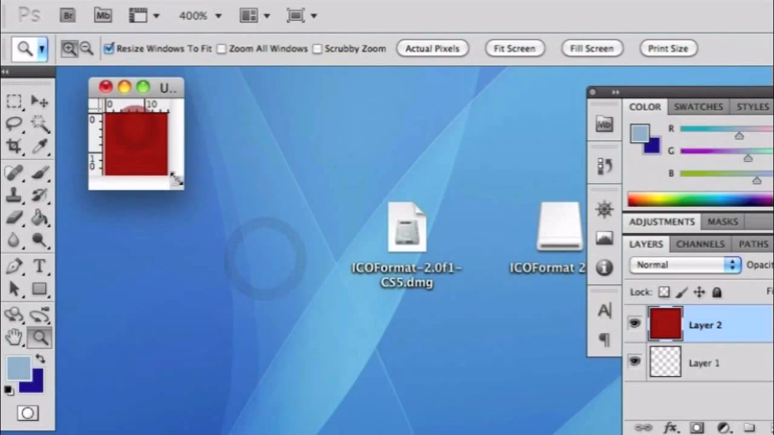Open the Channels tab
Image resolution: width=774 pixels, height=435 pixels.
point(700,244)
